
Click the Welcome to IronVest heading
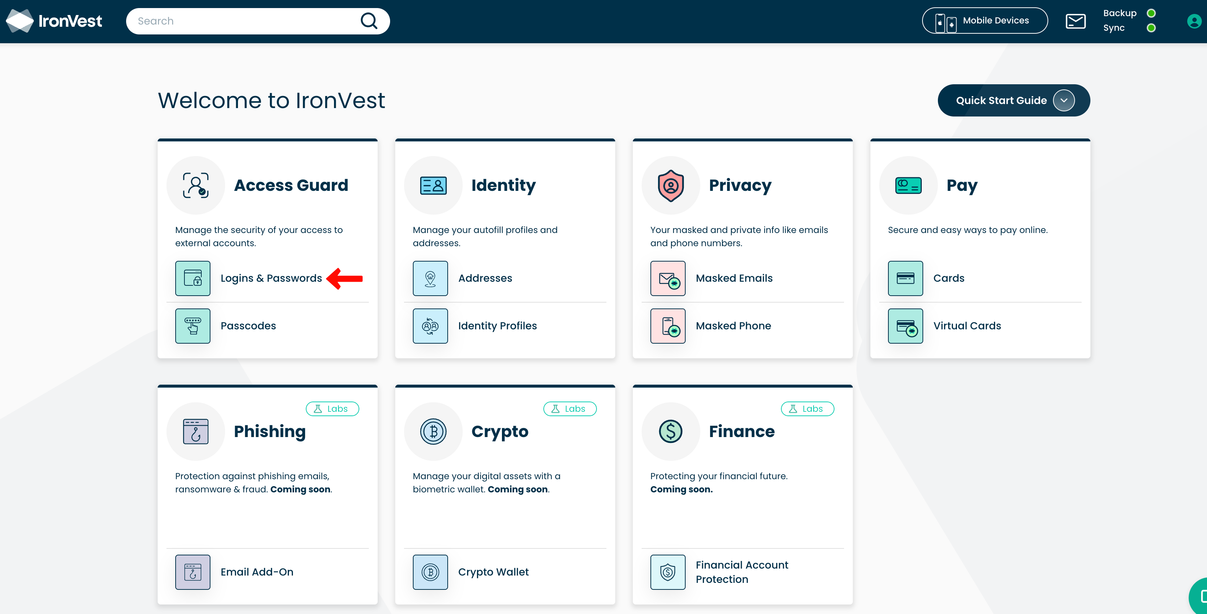271,100
